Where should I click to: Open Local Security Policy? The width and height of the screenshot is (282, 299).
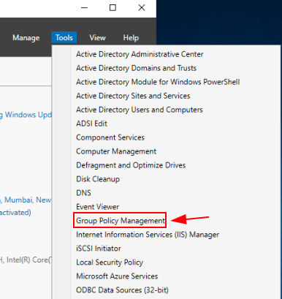pyautogui.click(x=110, y=262)
